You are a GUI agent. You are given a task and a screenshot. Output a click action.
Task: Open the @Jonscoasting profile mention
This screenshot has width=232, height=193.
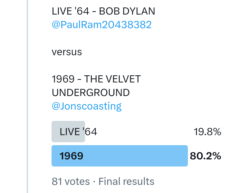click(87, 106)
